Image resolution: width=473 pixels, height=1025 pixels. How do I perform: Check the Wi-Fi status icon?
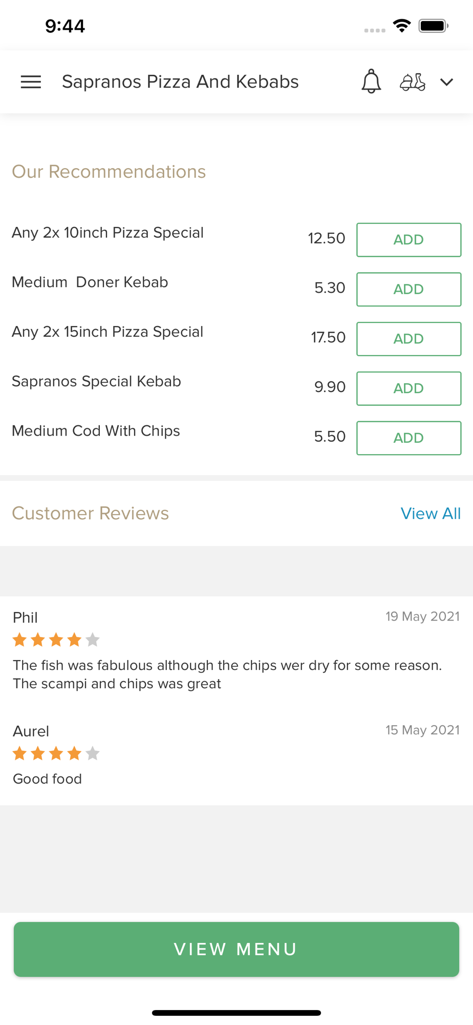coord(402,26)
